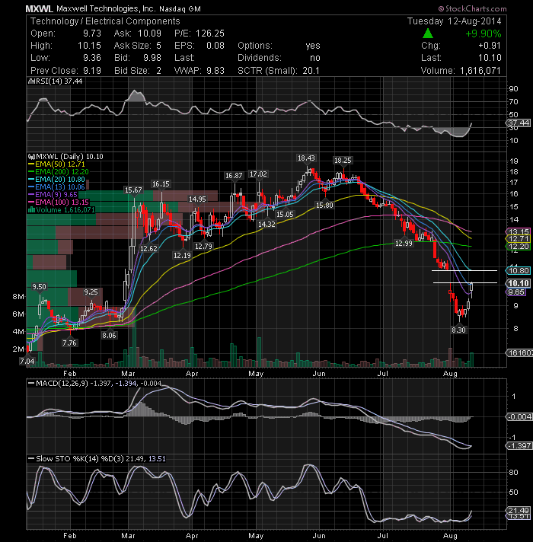Click the P/E ratio 126.25
The image size is (533, 542).
click(x=210, y=33)
